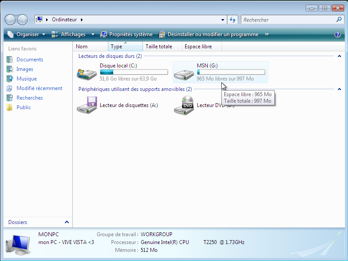Open the Organiser menu
The image size is (348, 261).
(27, 34)
